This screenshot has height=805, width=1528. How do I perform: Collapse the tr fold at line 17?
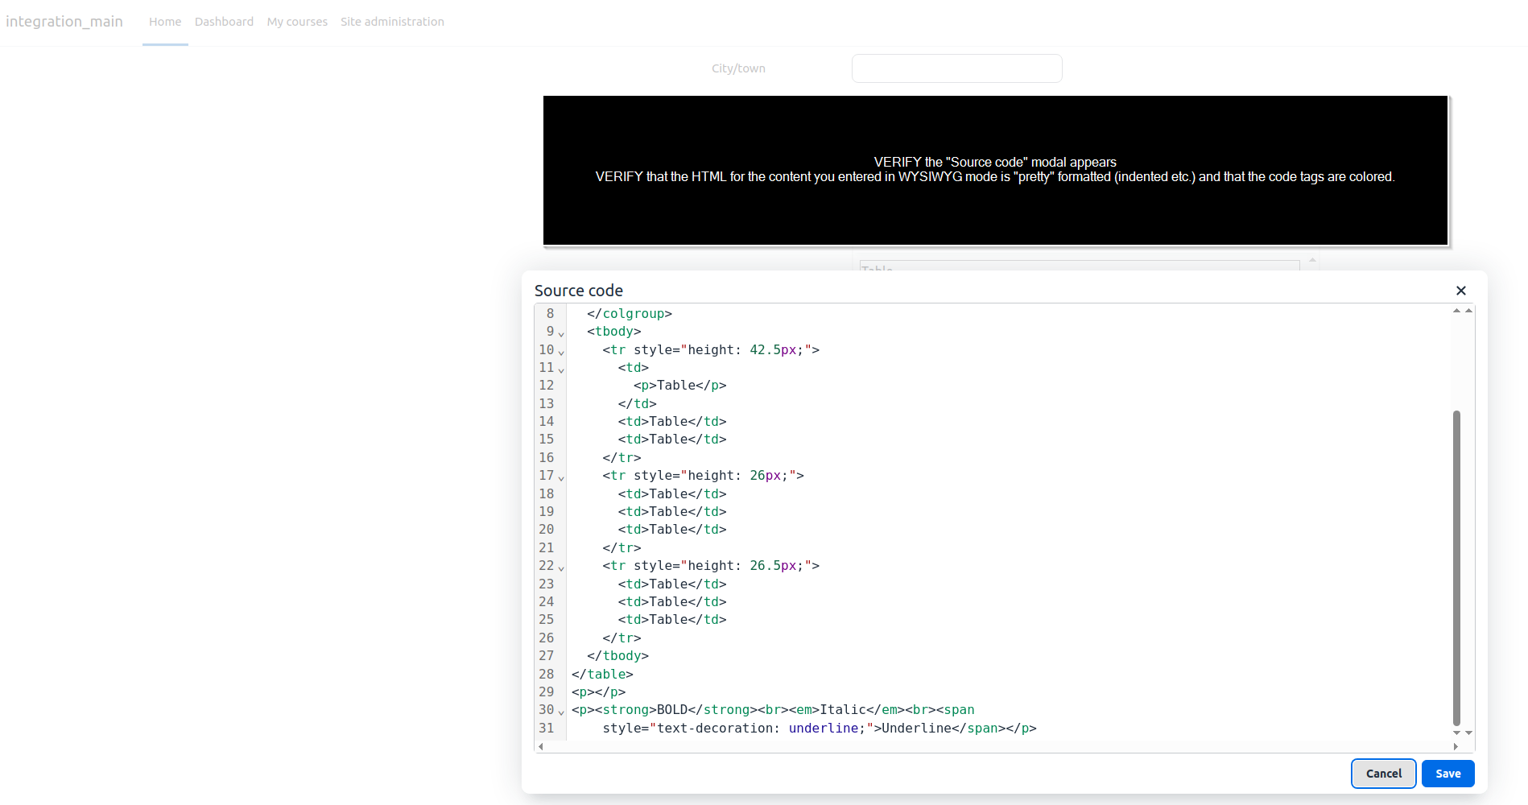point(561,477)
